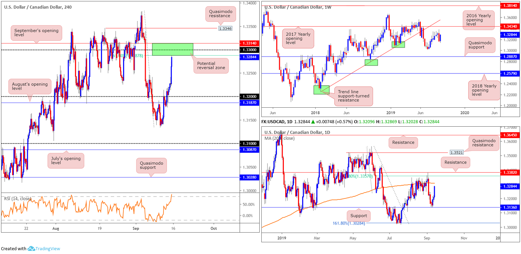
Task: Click the red 1.33140 price tag
Action: [250, 43]
